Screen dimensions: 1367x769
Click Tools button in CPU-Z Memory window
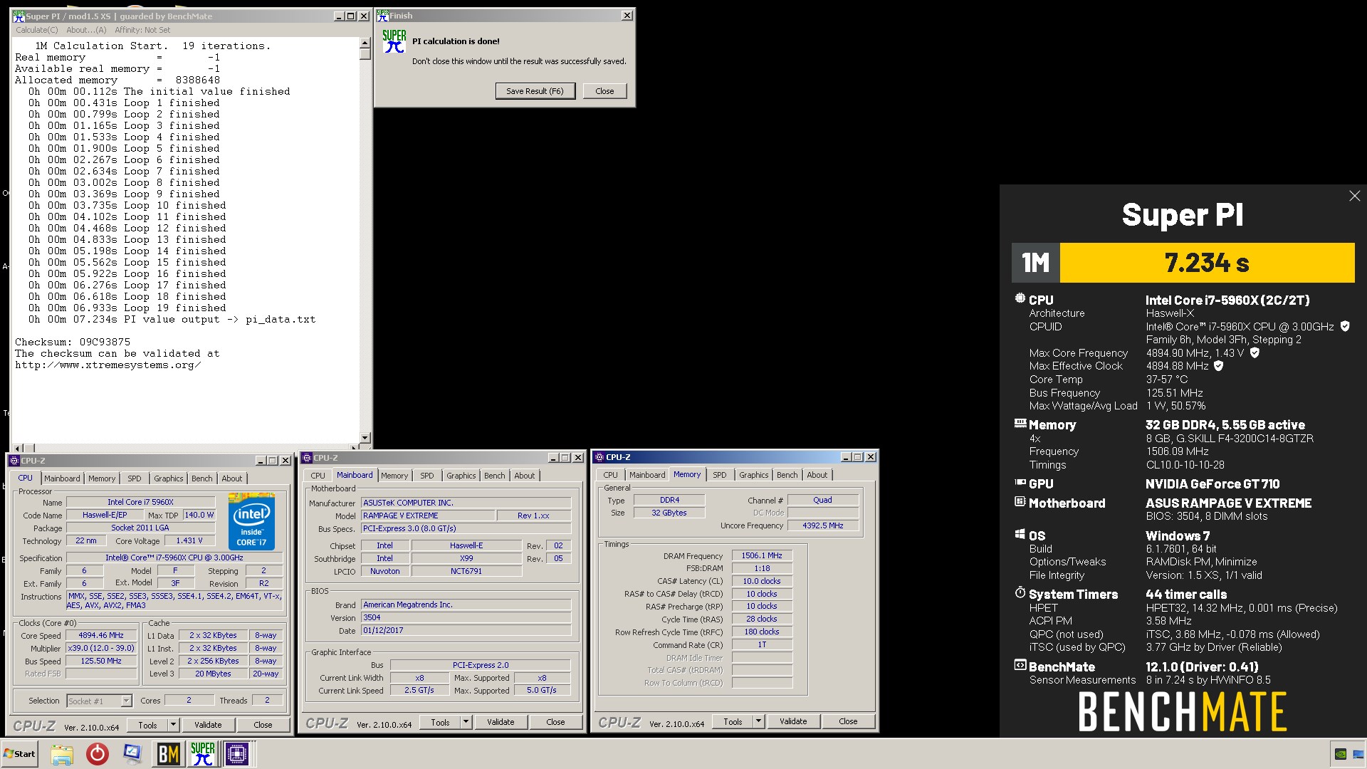click(x=733, y=721)
